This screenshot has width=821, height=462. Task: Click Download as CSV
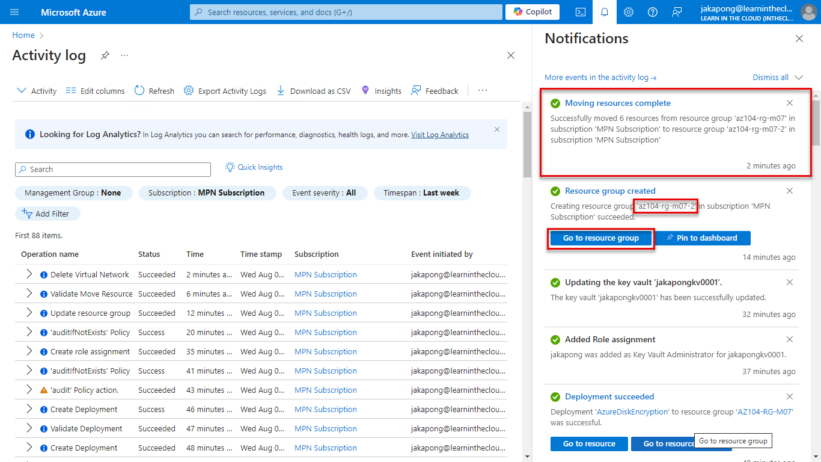(x=313, y=91)
